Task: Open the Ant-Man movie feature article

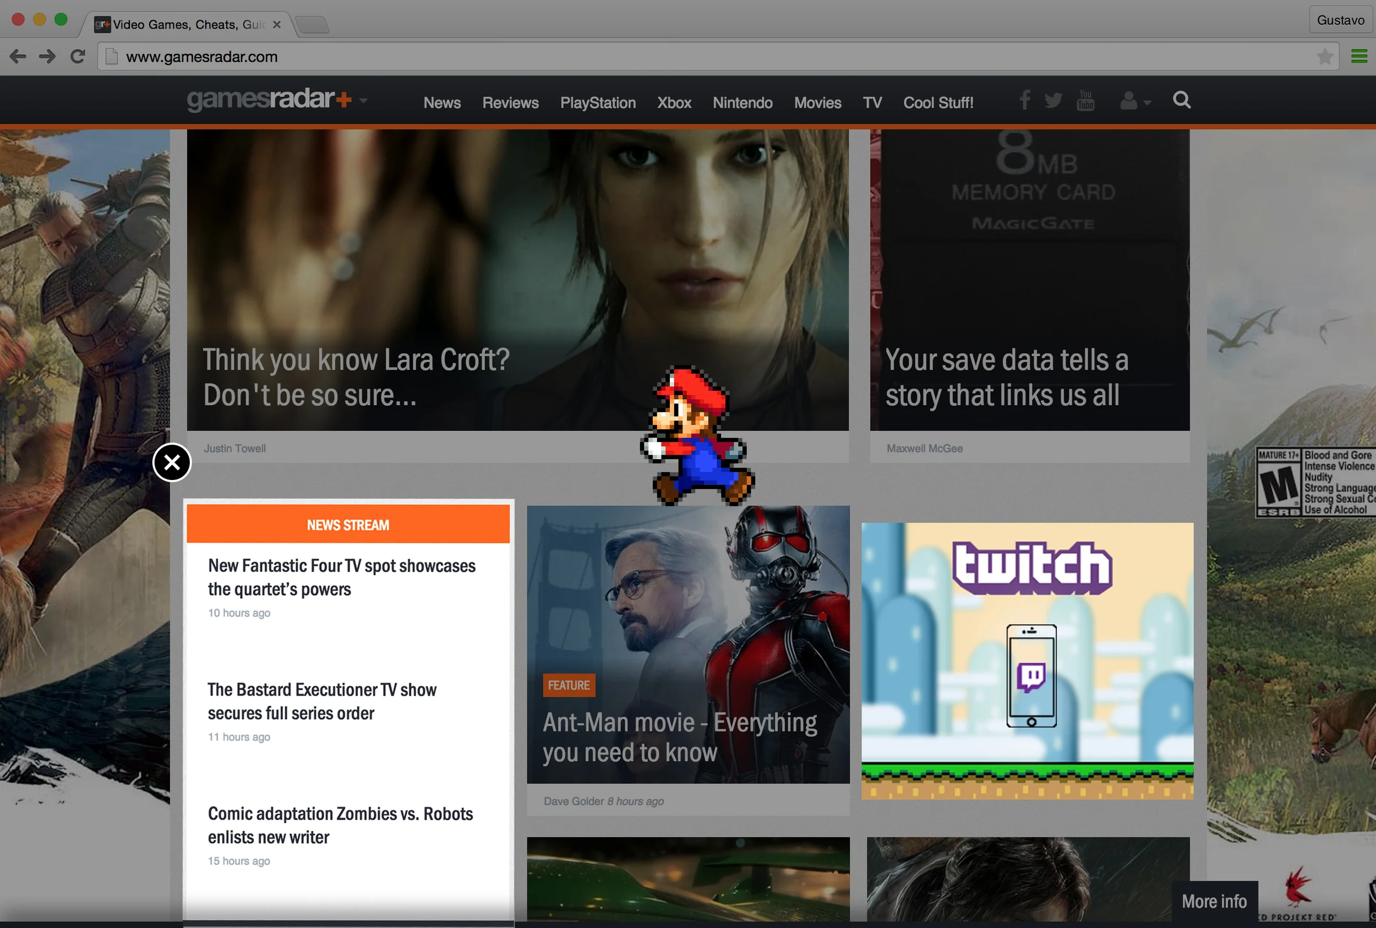Action: pyautogui.click(x=680, y=738)
